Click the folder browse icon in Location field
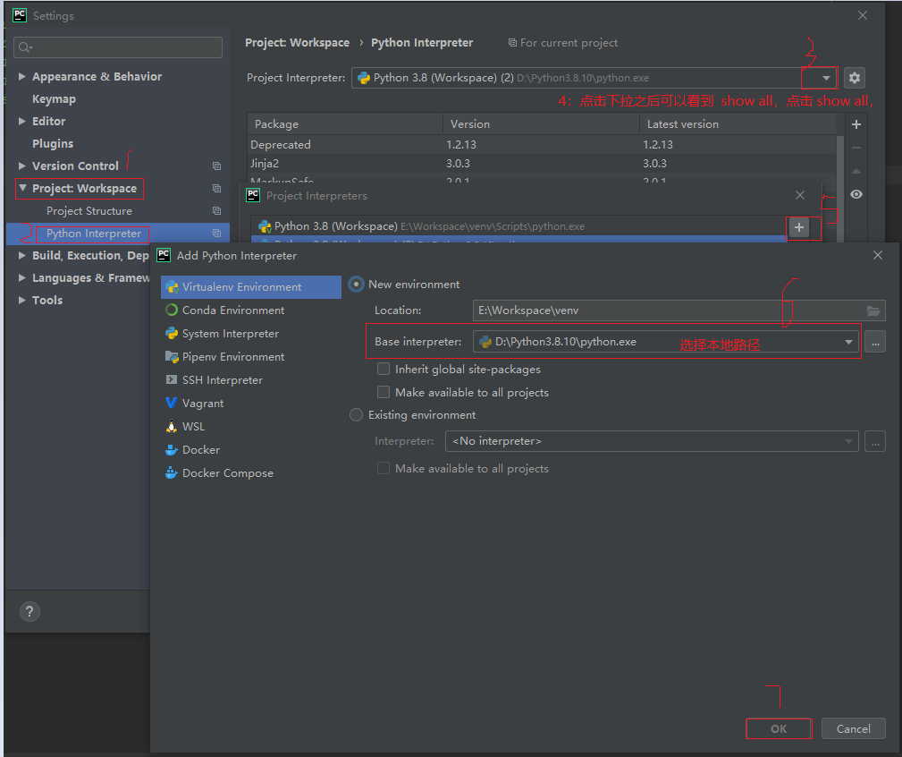The image size is (902, 757). click(873, 310)
